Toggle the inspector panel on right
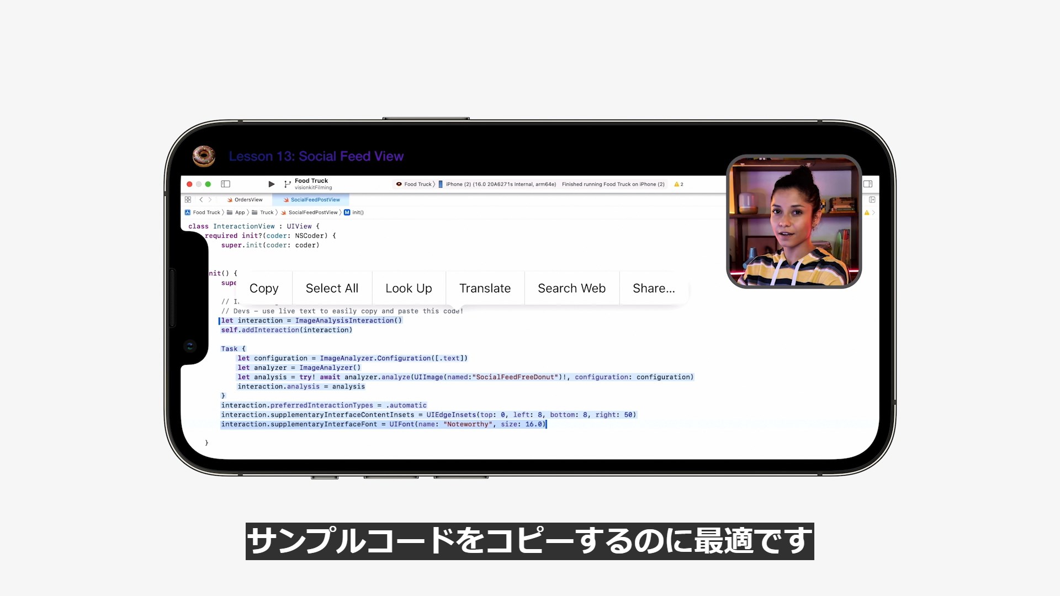 867,184
